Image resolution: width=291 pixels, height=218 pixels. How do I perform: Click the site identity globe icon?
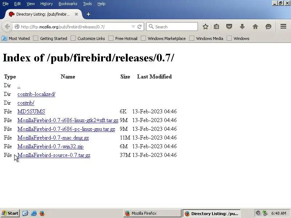click(17, 27)
